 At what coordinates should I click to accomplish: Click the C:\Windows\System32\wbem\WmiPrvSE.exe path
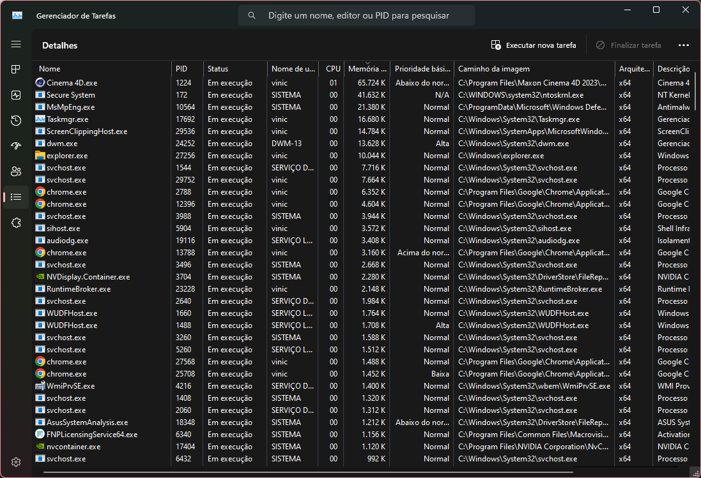(x=534, y=385)
